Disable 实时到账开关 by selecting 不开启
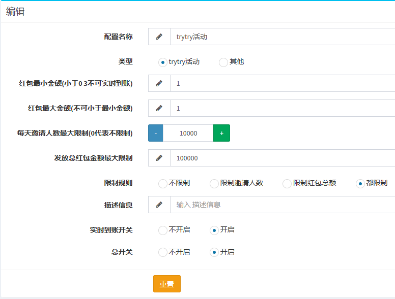 click(163, 230)
